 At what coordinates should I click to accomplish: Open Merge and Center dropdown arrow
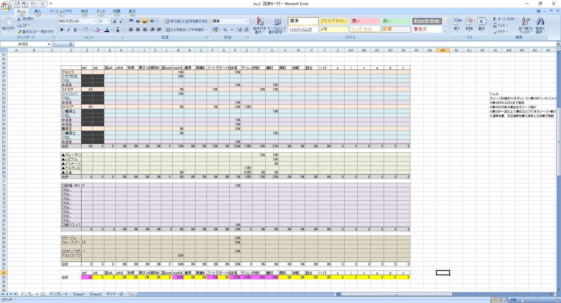click(207, 30)
